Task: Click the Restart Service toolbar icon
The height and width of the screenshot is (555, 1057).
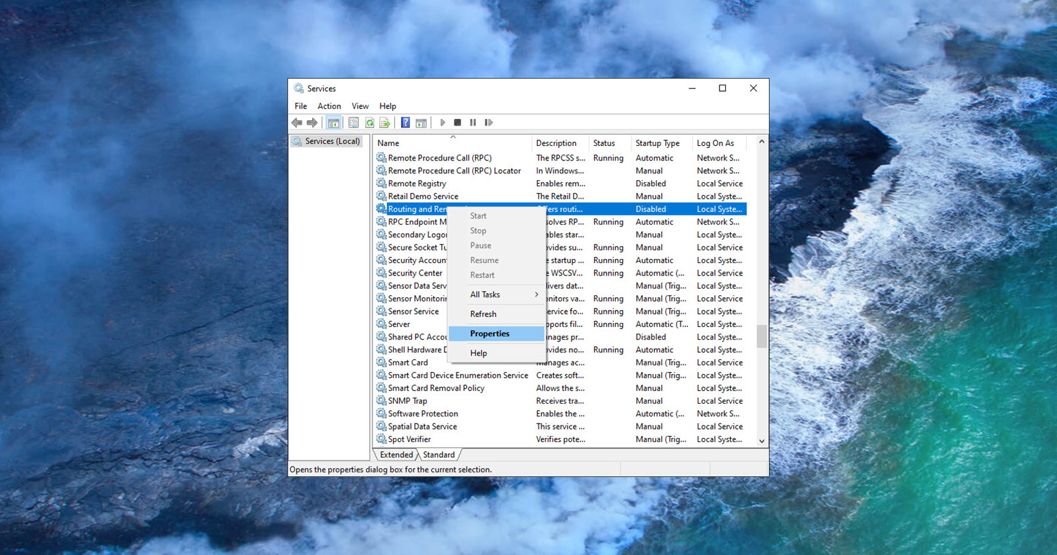Action: (x=489, y=123)
